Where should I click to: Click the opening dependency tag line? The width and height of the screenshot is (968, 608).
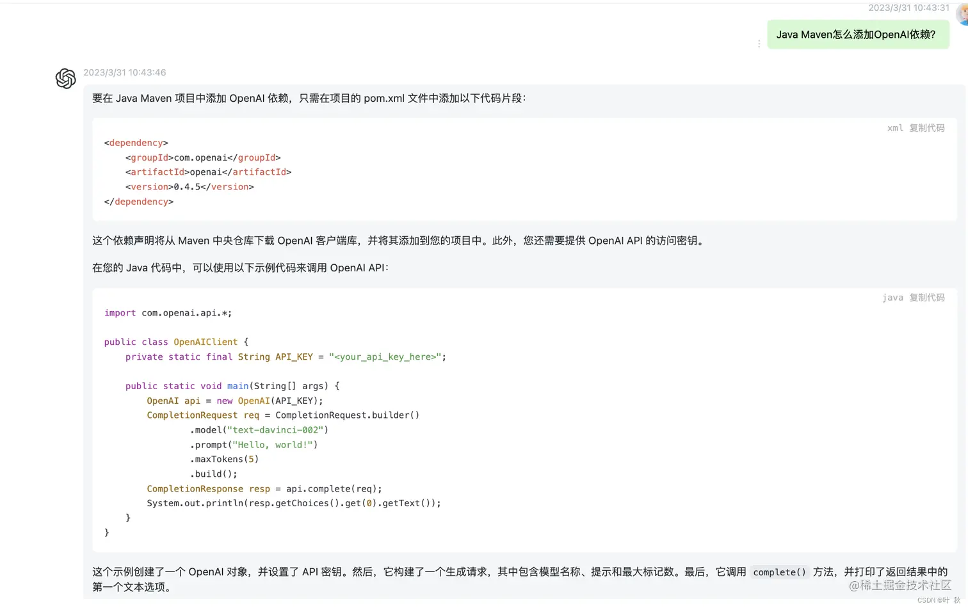point(136,143)
